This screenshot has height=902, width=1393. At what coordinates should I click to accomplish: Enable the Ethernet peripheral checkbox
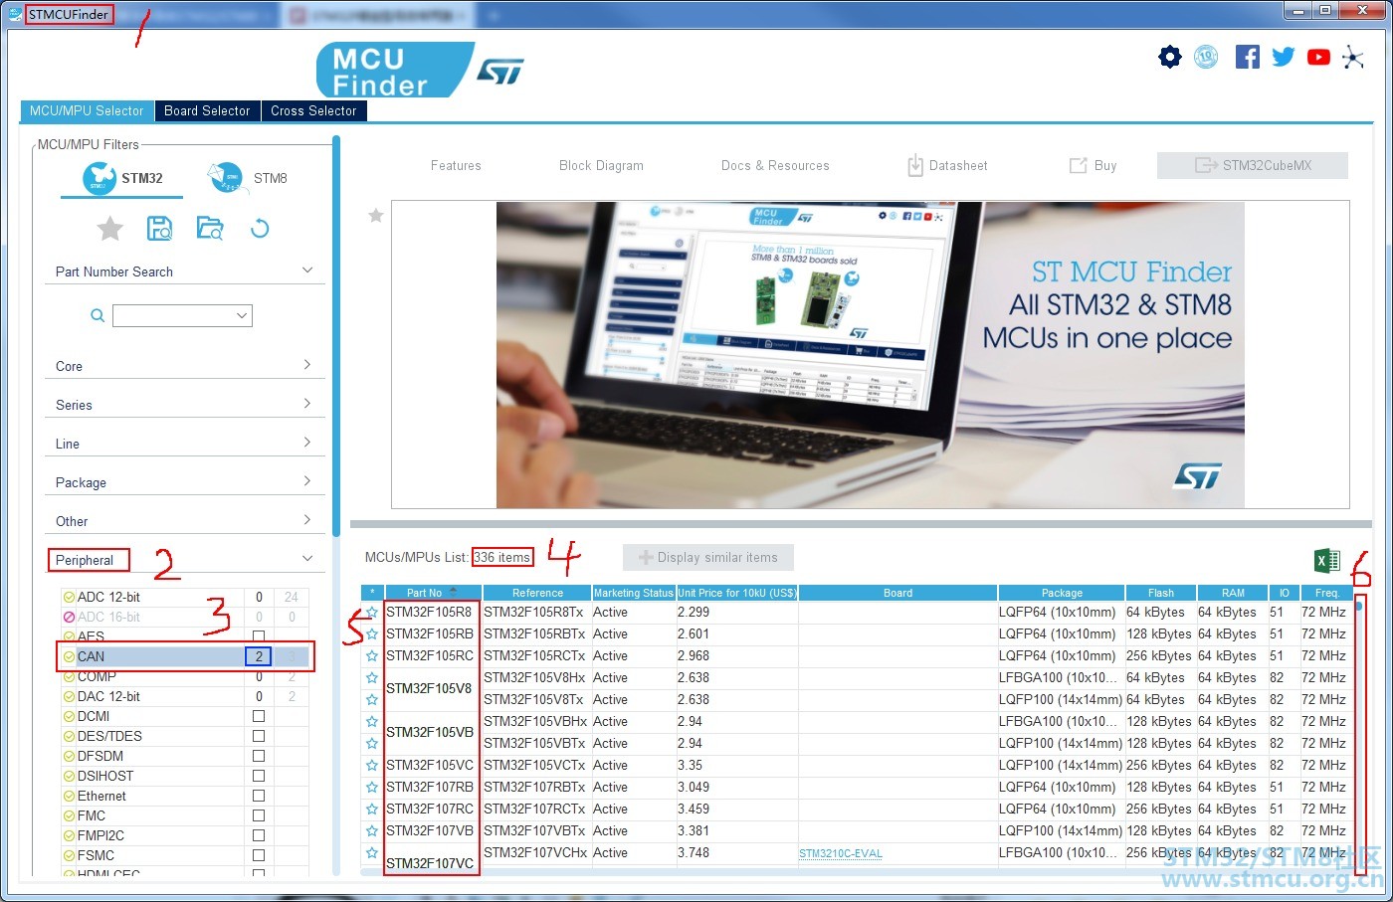[x=259, y=796]
